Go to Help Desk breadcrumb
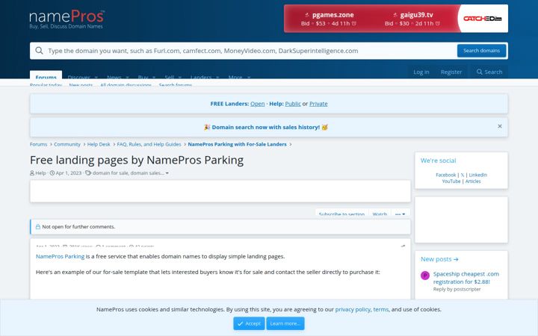The width and height of the screenshot is (538, 336). 99,144
